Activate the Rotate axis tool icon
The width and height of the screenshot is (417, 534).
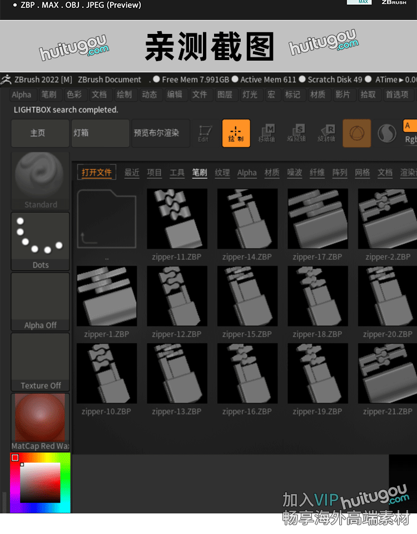pyautogui.click(x=326, y=133)
